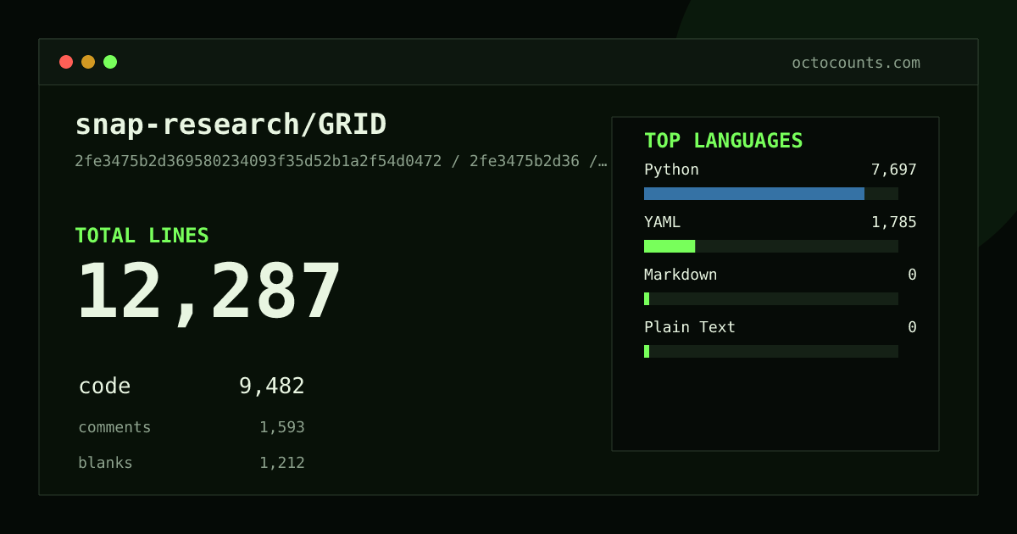Click the yellow minimize window dot
Screen dimensions: 1017x534
(x=88, y=62)
